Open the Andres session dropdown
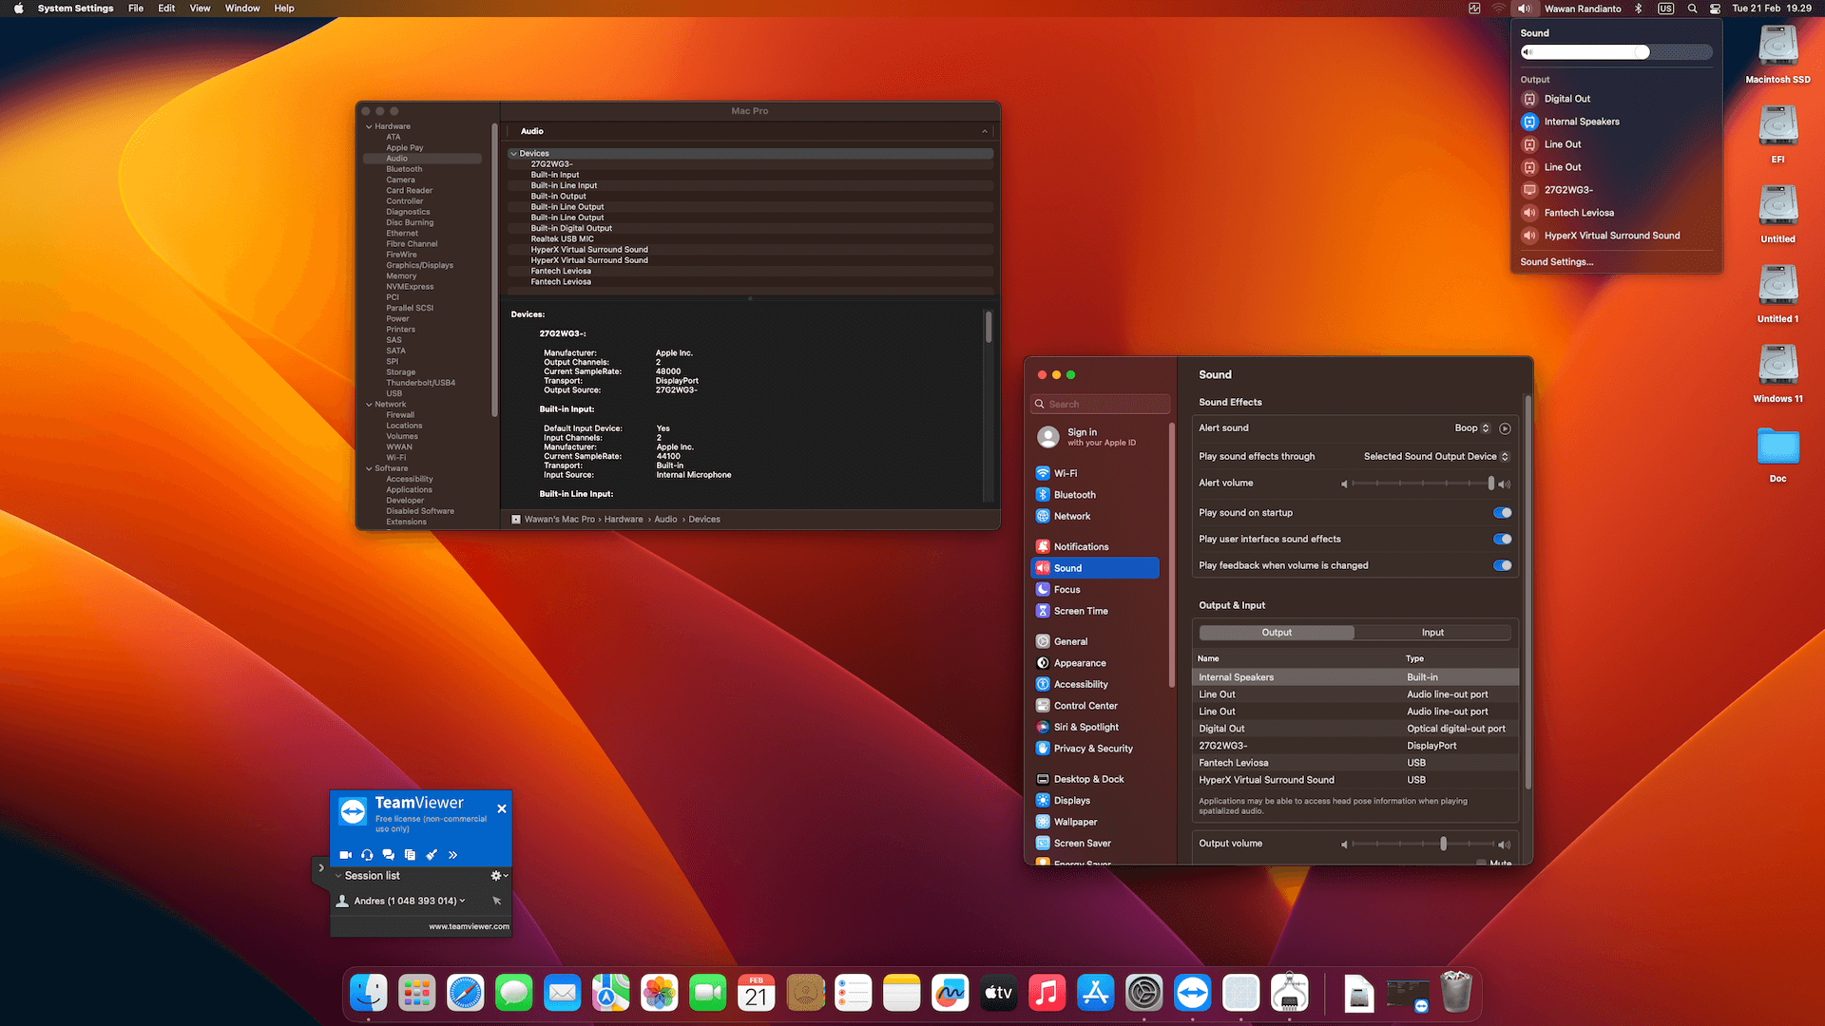 pos(462,901)
